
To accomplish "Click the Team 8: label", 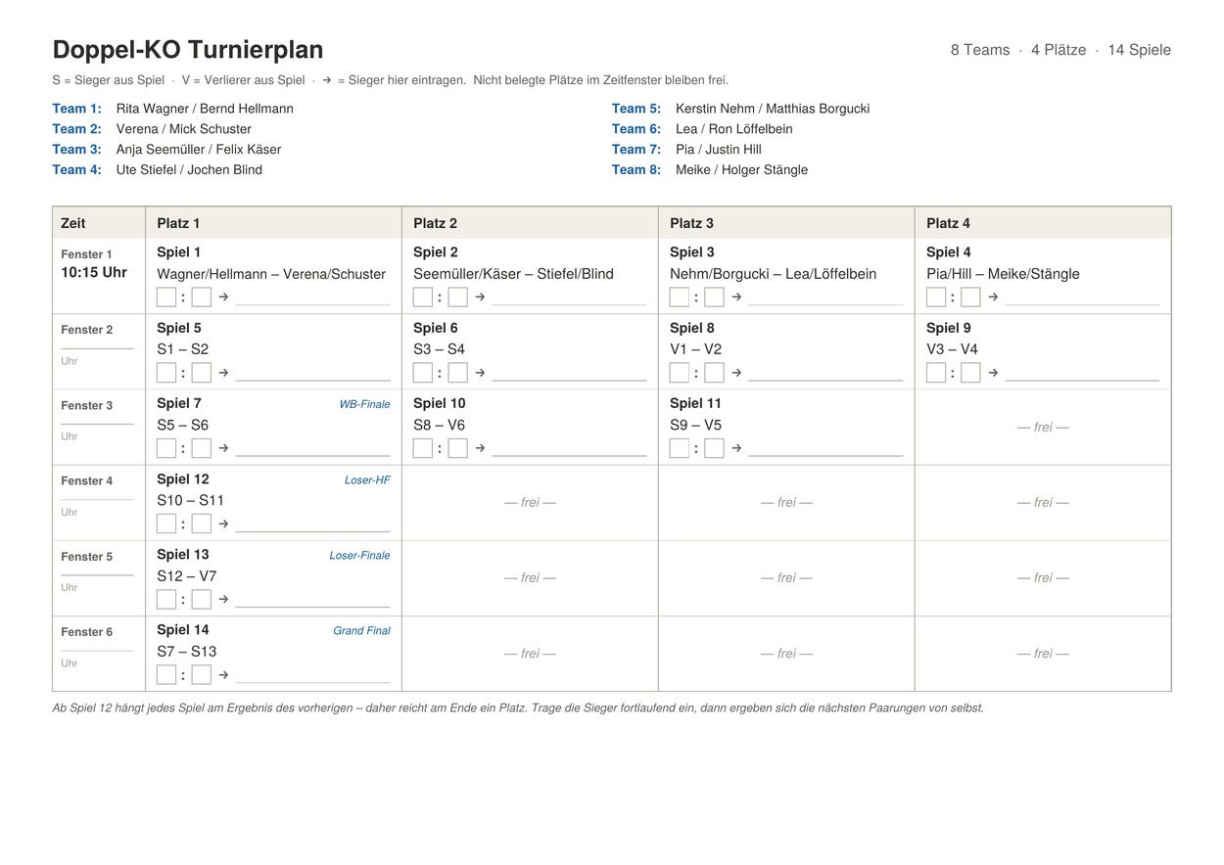I will [x=636, y=169].
